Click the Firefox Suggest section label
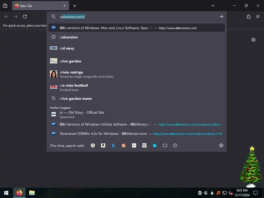 coord(60,108)
